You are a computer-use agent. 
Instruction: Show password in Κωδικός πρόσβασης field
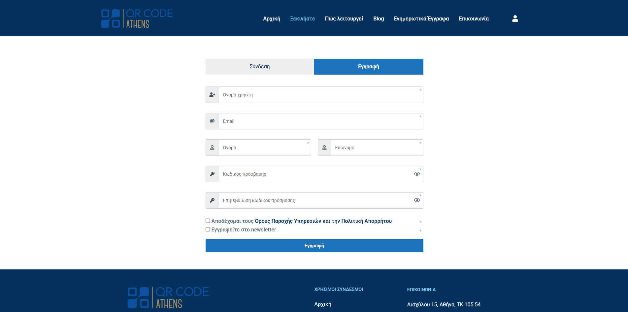pyautogui.click(x=417, y=174)
